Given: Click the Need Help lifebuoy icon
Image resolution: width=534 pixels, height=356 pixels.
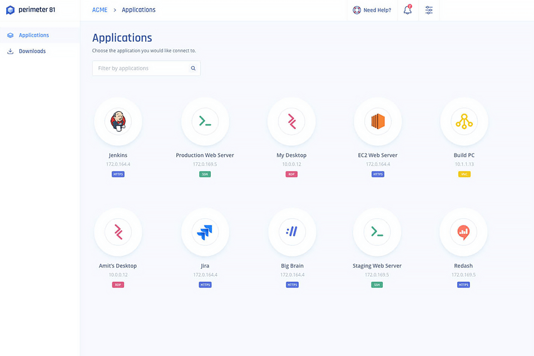Looking at the screenshot, I should pos(357,10).
